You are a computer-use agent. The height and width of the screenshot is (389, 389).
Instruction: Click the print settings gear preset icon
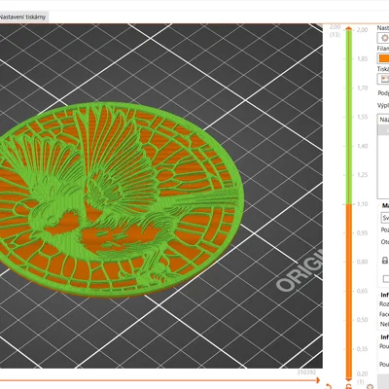coord(384,38)
